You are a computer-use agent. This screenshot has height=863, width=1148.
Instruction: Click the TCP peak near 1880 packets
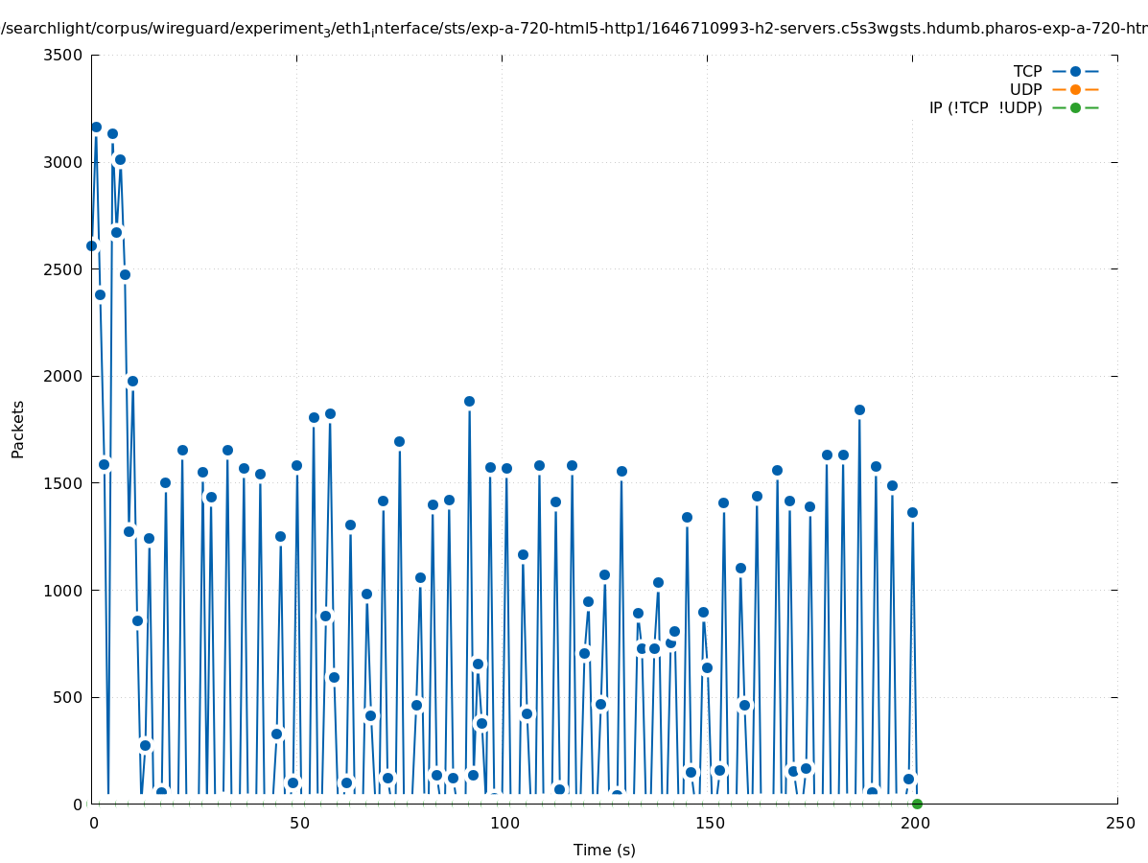click(469, 401)
